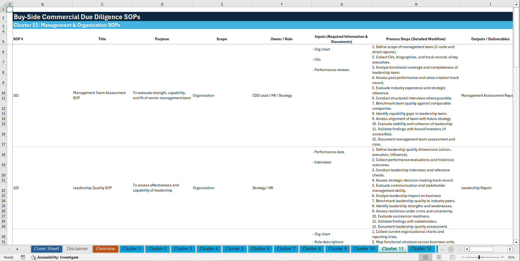Viewport: 520px width, 261px height.
Task: Click 'Process Steps (Detailed Workflow)' header
Action: (x=416, y=39)
